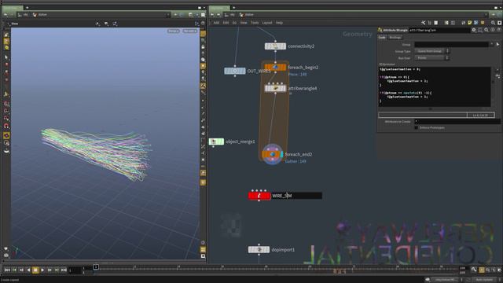Image resolution: width=503 pixels, height=283 pixels.
Task: Open the Go menu in network editor
Action: coord(234,23)
